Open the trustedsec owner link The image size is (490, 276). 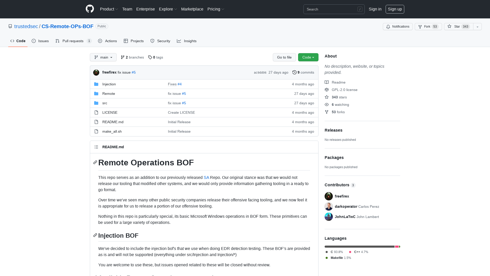point(26,26)
